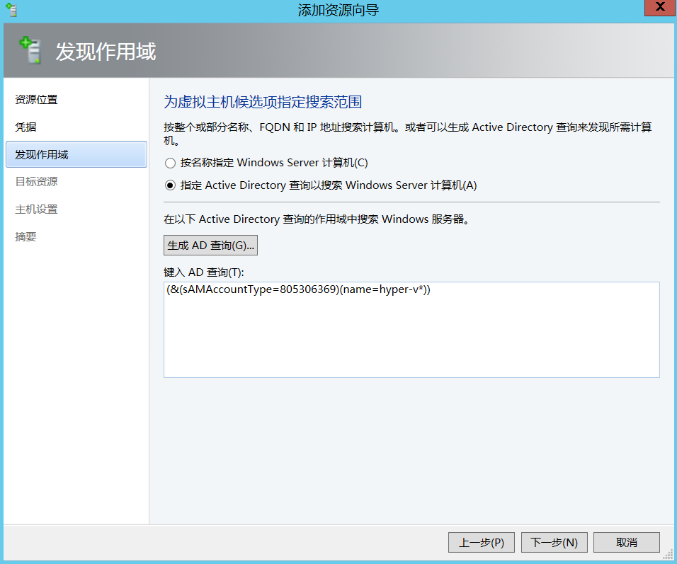Screen dimensions: 677x564
Task: Click inside the 键入 AD 查询 text box
Action: tap(411, 330)
